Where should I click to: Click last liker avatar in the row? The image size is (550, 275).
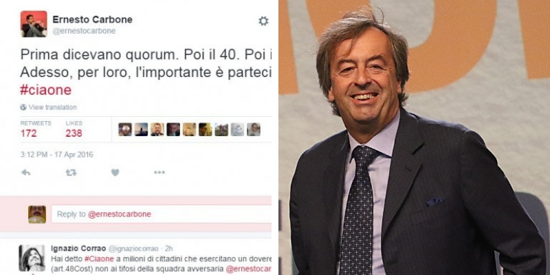coord(254,129)
